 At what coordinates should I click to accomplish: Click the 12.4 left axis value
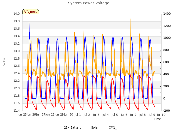pyautogui.click(x=17, y=73)
